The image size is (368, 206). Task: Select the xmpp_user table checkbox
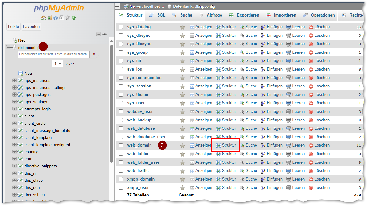pyautogui.click(x=121, y=188)
